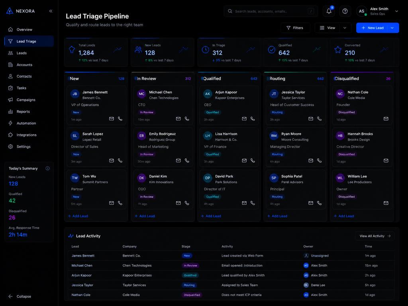Select Lead Triage in sidebar

point(29,41)
